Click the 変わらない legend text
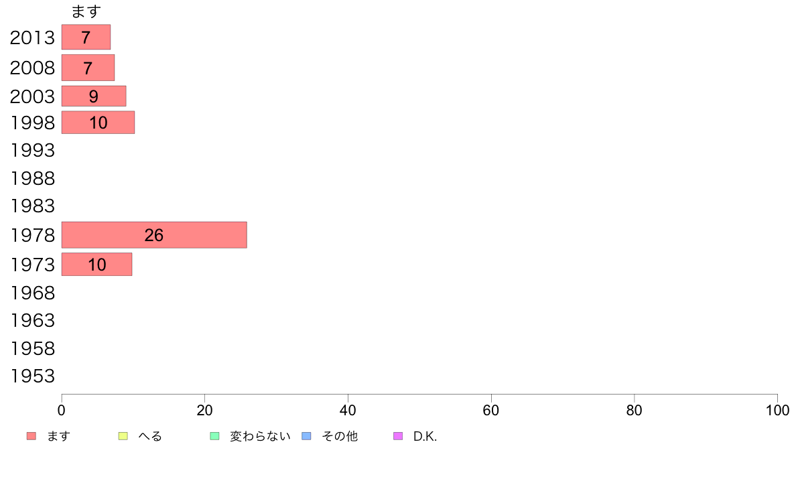Screen dimensions: 796x493 pyautogui.click(x=260, y=436)
